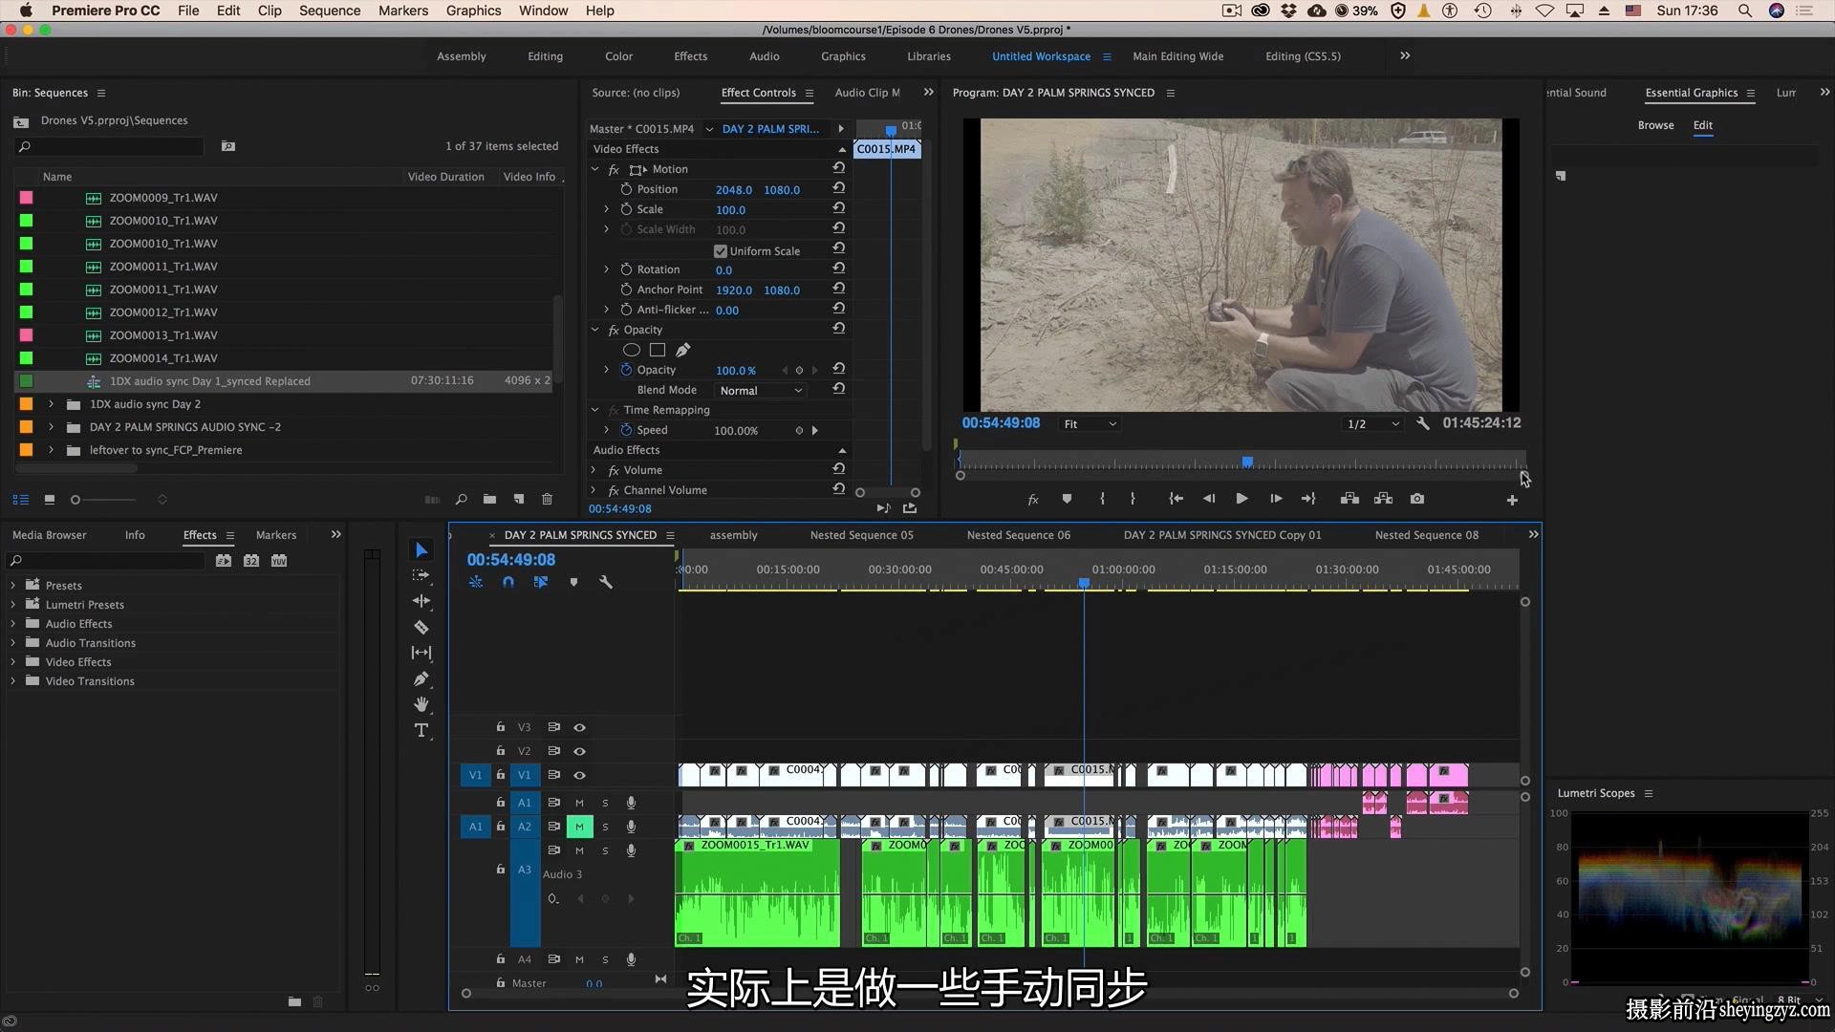The image size is (1835, 1032).
Task: Step forward one frame in Program monitor
Action: coord(1276,499)
